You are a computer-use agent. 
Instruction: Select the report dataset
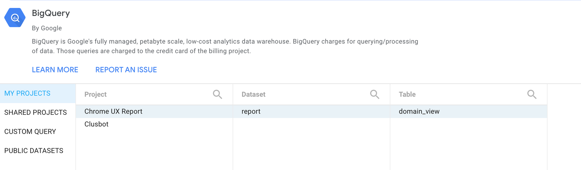(311, 112)
